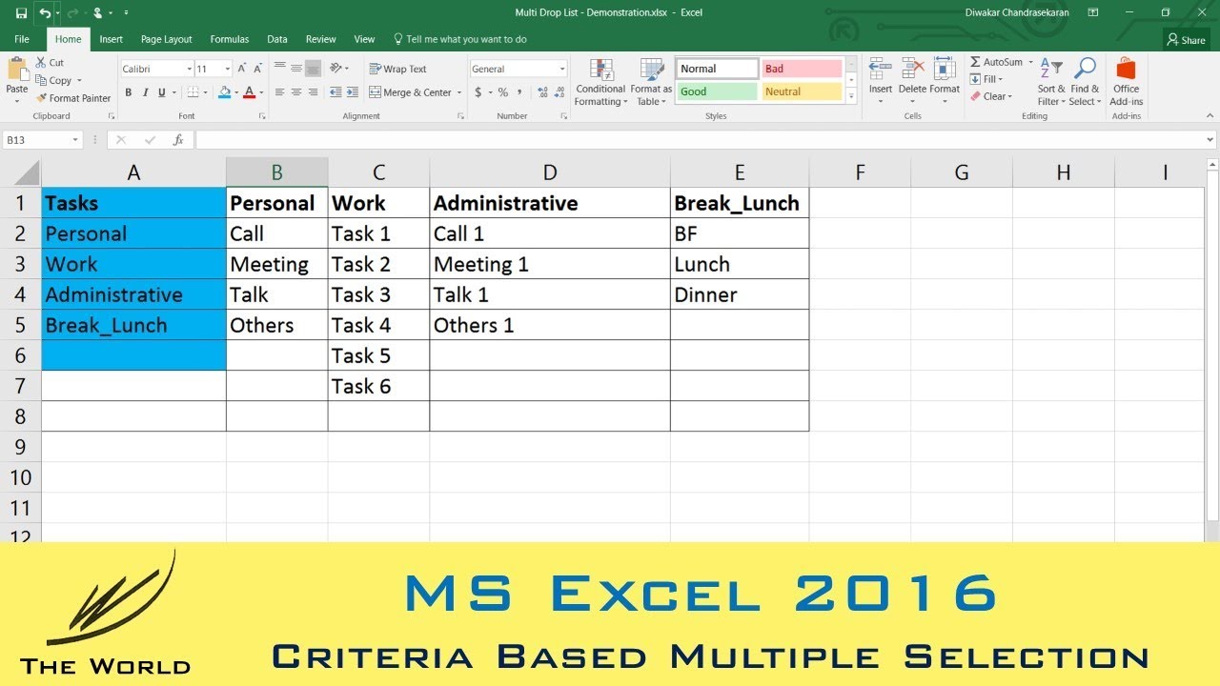
Task: Switch to the Data tab
Action: [277, 39]
